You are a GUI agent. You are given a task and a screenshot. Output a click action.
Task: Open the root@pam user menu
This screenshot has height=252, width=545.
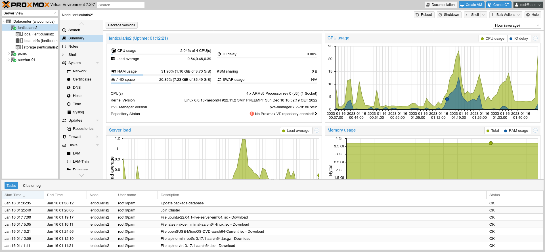528,5
